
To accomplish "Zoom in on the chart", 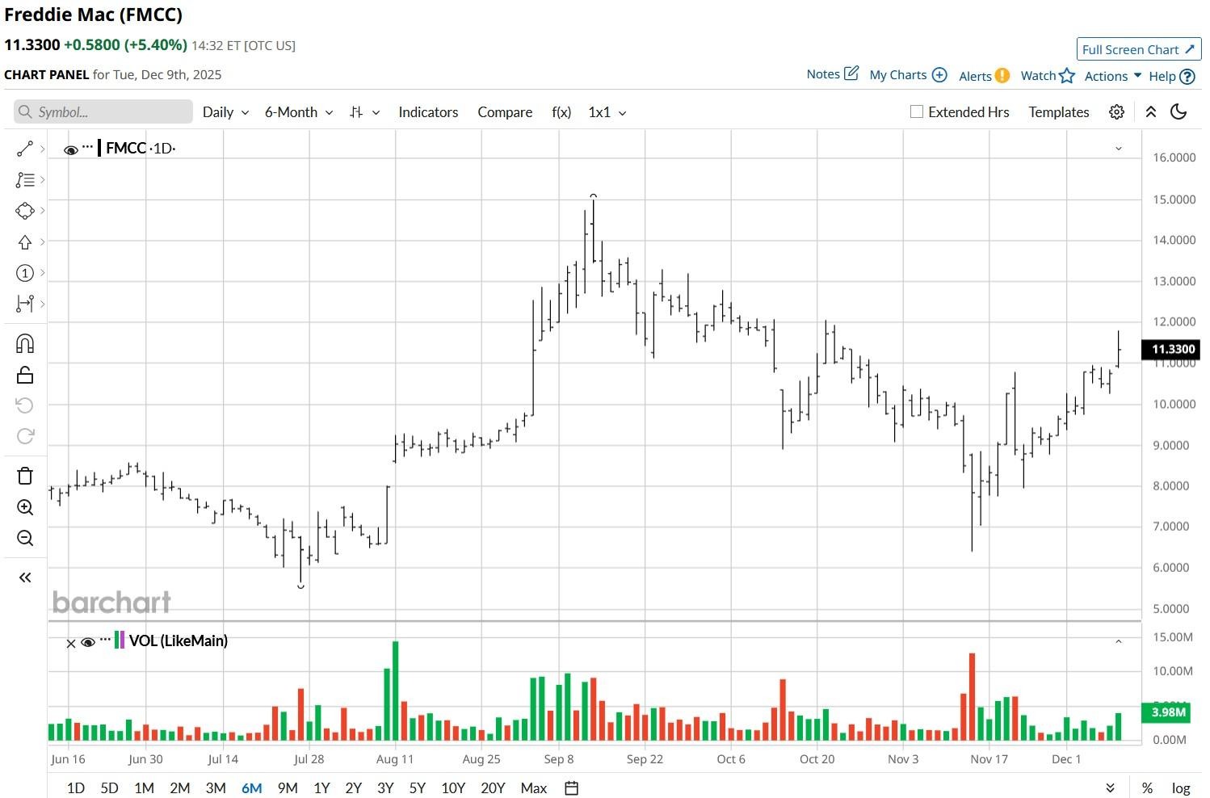I will click(x=25, y=507).
